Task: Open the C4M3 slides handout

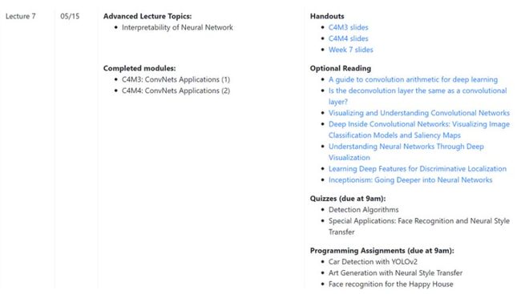Action: click(348, 27)
